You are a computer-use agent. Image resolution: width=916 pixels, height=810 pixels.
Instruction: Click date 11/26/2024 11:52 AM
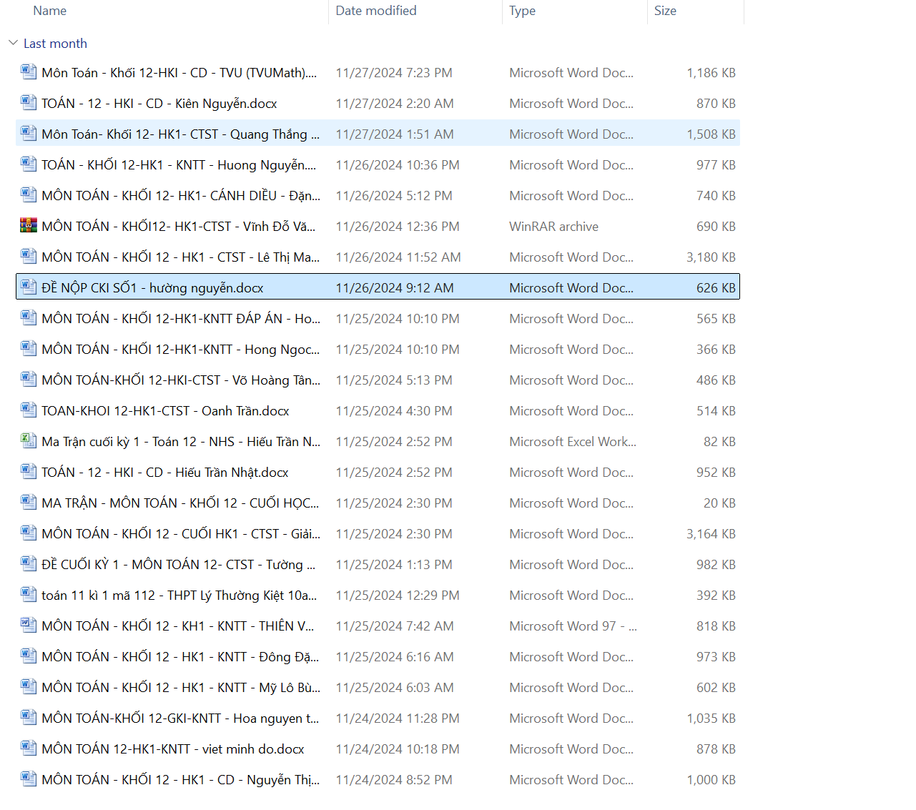(398, 257)
